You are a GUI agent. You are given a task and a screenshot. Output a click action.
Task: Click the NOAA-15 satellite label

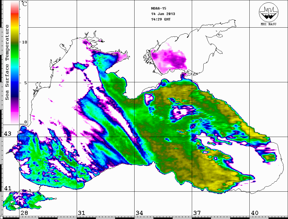pos(159,8)
